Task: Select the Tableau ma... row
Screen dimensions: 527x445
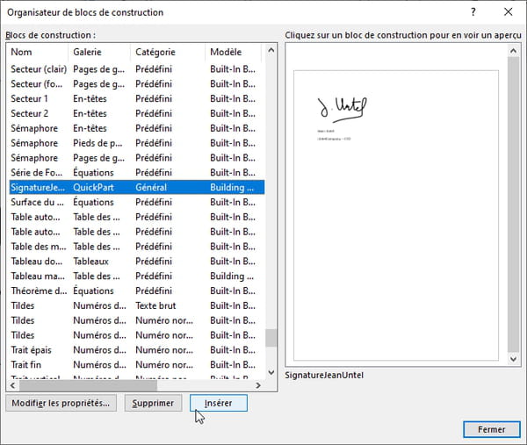Action: (x=137, y=276)
